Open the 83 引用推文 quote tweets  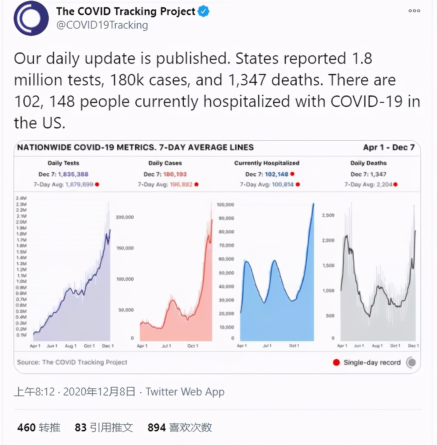pyautogui.click(x=103, y=427)
